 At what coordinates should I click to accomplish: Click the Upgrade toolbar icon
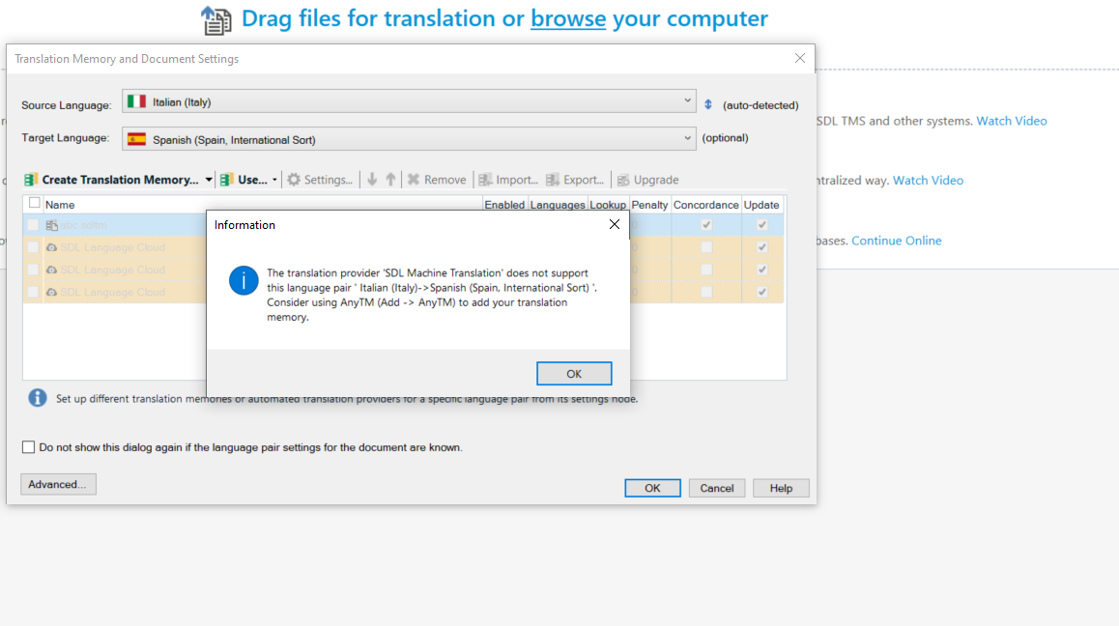click(x=623, y=180)
